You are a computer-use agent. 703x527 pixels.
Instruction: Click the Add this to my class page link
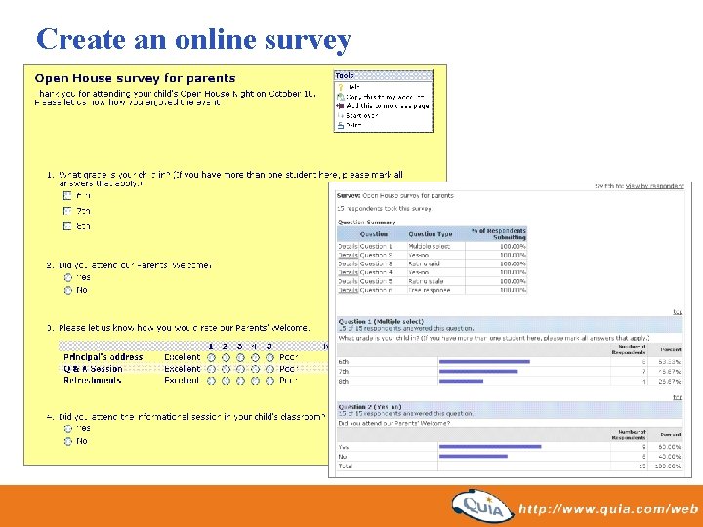tap(388, 106)
